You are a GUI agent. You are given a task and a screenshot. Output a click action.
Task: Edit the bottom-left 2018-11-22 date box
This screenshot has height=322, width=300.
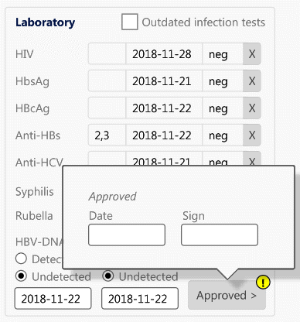(53, 299)
